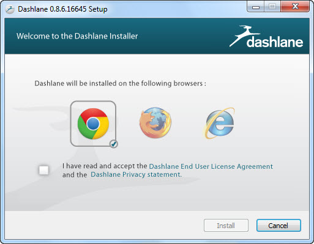314x244 pixels.
Task: Click the Dashlane logo in the header
Action: click(x=266, y=37)
